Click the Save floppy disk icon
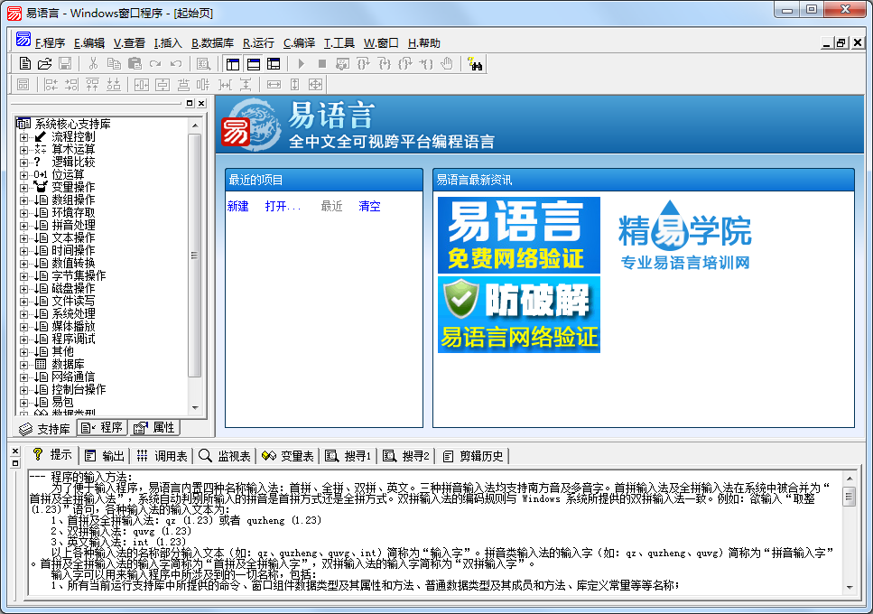 click(65, 64)
